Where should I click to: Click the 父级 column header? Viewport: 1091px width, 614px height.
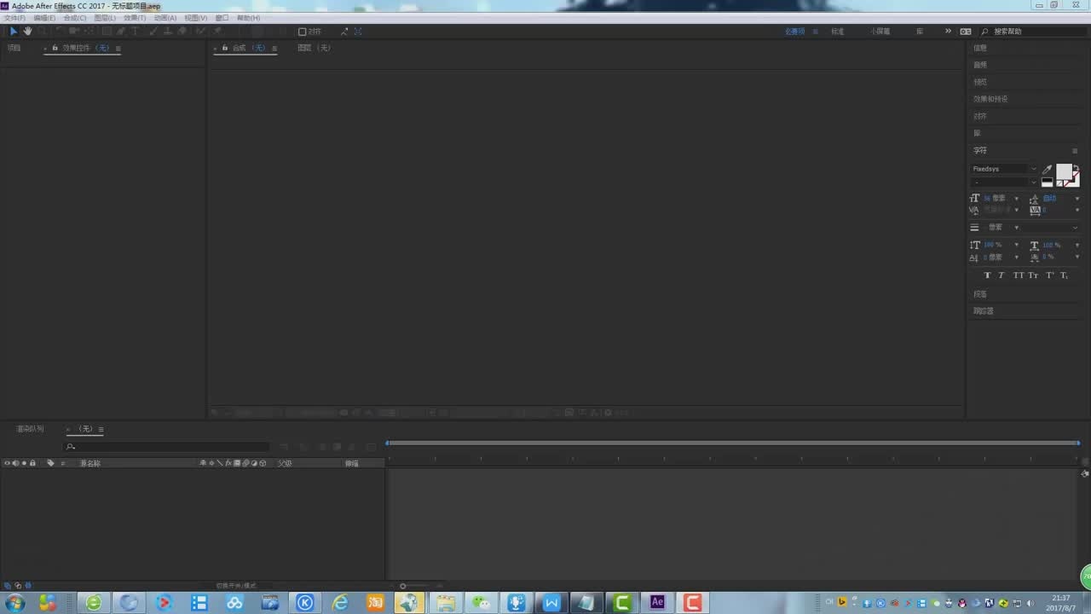pyautogui.click(x=285, y=463)
